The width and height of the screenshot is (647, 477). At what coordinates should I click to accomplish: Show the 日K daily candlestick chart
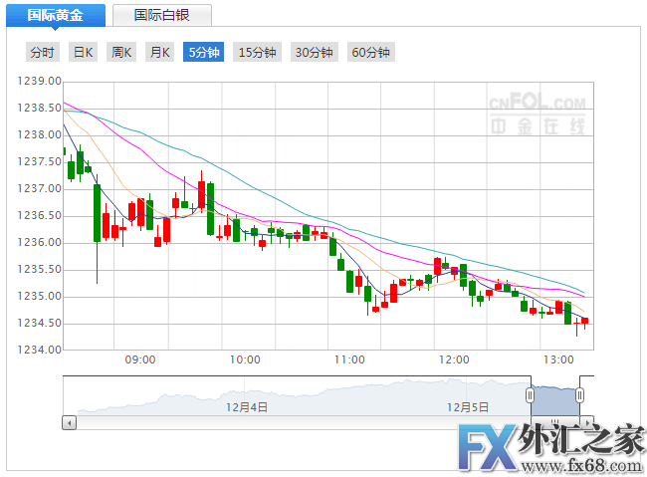coord(84,53)
